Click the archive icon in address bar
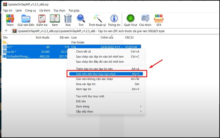Image resolution: width=220 pixels, height=138 pixels. point(15,31)
